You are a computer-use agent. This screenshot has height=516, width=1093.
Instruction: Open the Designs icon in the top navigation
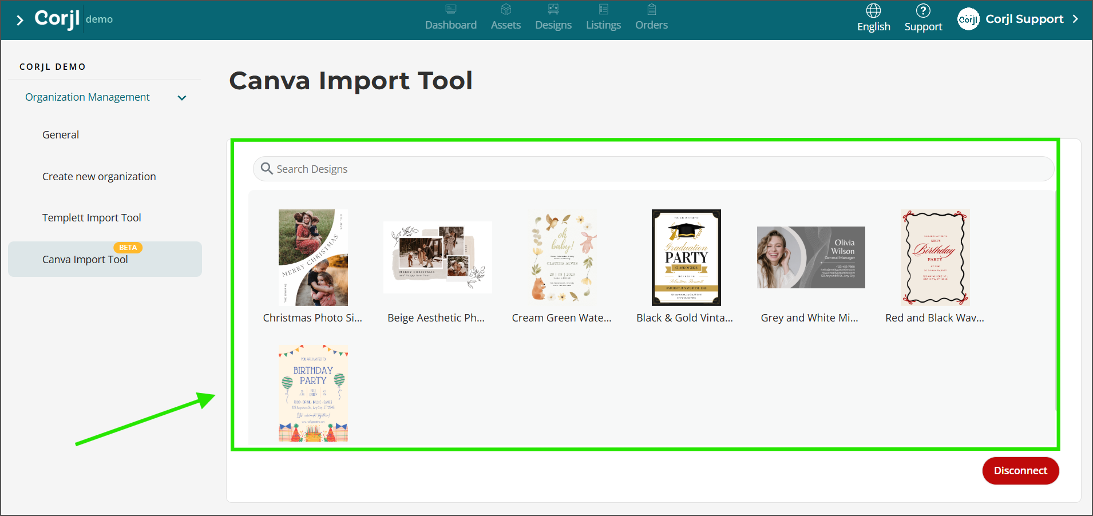[553, 9]
